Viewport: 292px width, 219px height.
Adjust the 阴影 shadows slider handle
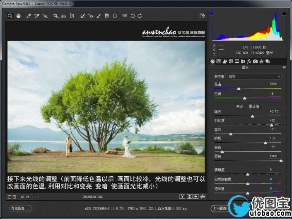point(265,143)
